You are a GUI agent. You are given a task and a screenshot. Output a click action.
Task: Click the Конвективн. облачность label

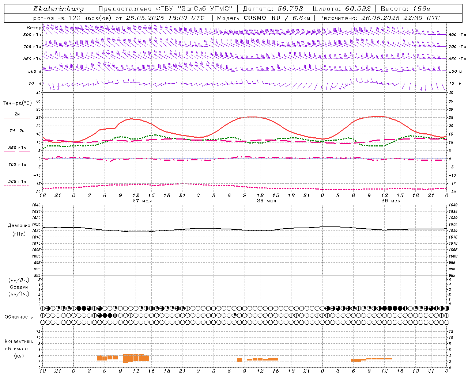pos(19,345)
